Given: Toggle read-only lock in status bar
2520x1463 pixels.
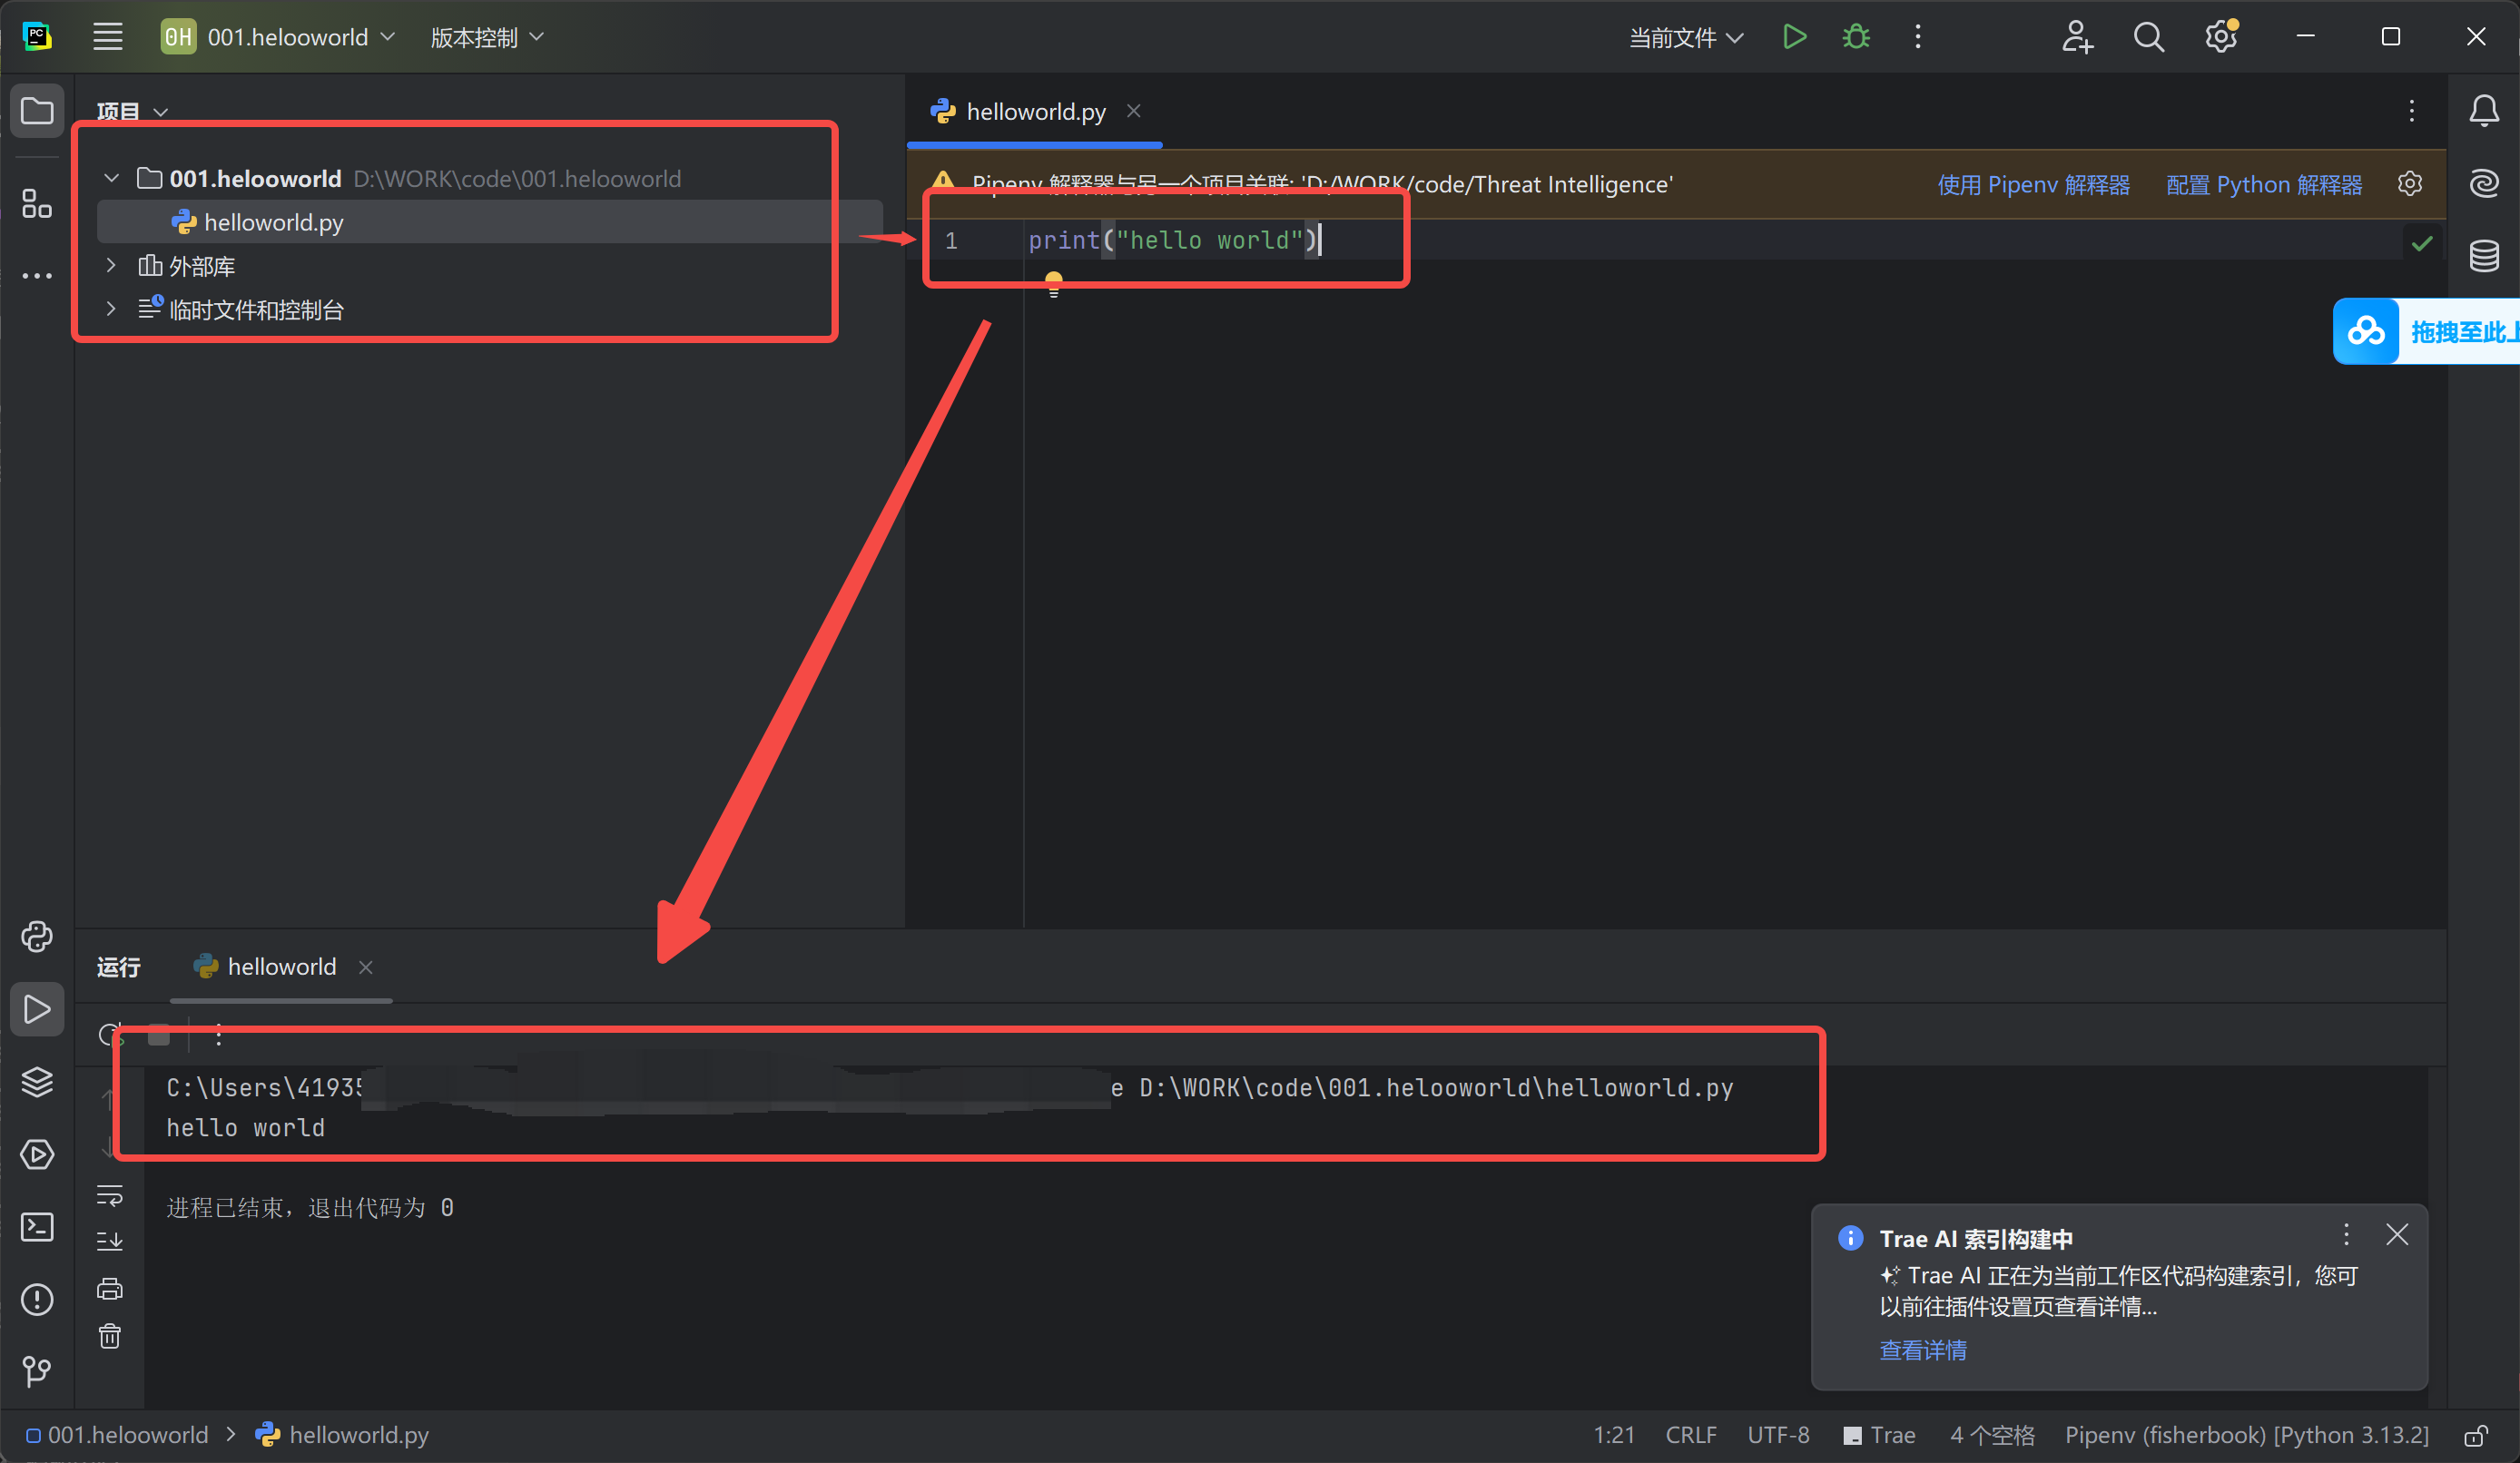Looking at the screenshot, I should [x=2476, y=1436].
